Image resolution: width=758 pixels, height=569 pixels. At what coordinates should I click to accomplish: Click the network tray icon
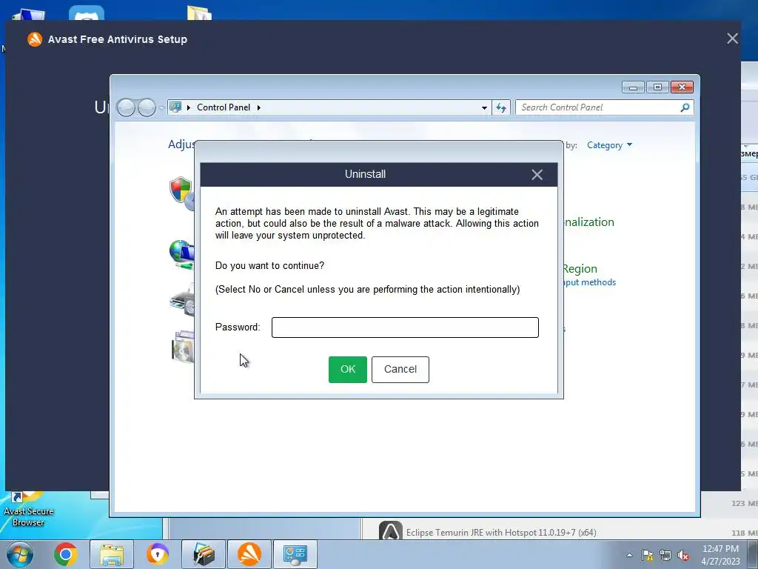(665, 555)
